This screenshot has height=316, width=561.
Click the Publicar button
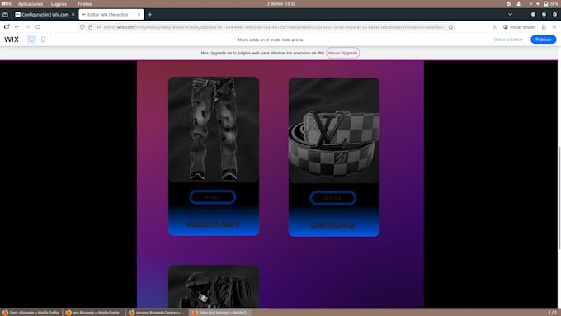click(543, 40)
